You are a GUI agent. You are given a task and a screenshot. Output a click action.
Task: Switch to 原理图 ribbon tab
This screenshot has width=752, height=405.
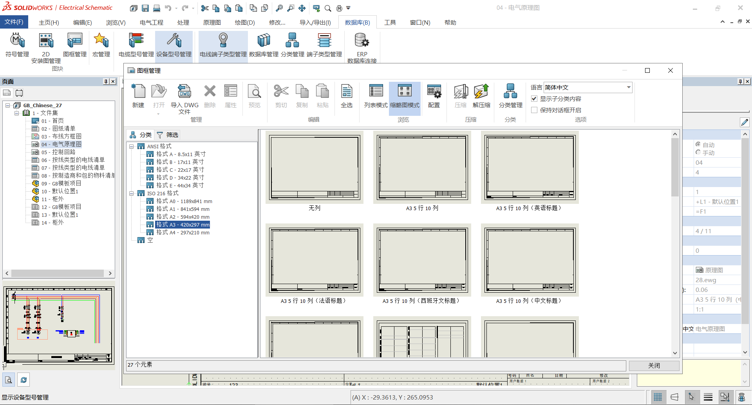[212, 22]
